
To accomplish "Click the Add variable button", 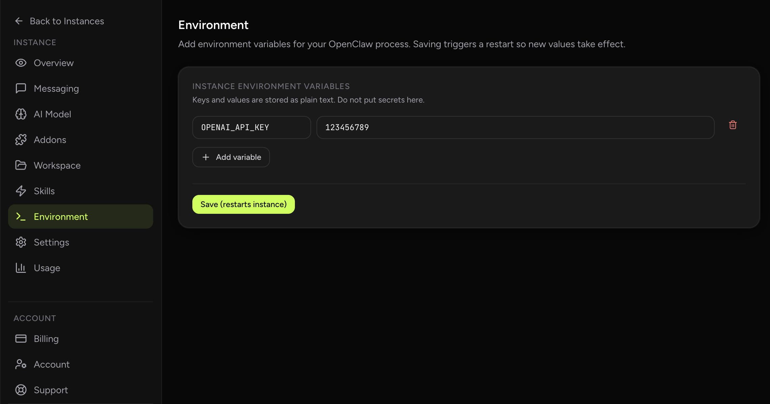I will [x=231, y=157].
